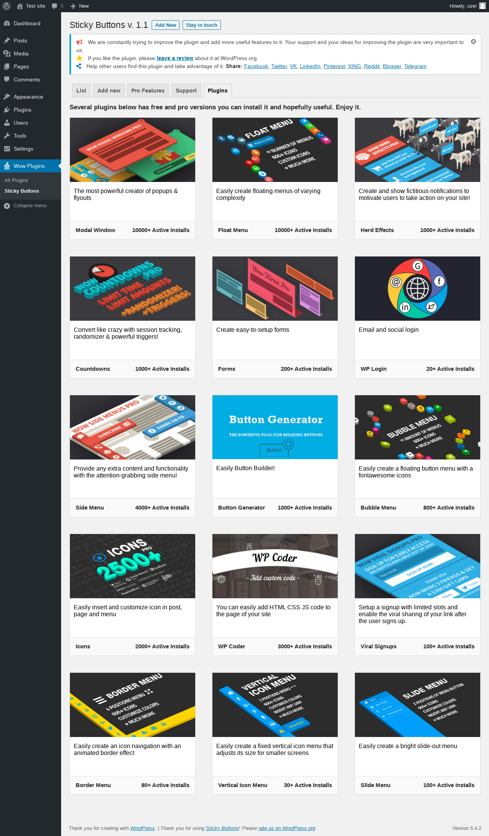489x836 pixels.
Task: Open the Howdy user account menu
Action: 468,6
